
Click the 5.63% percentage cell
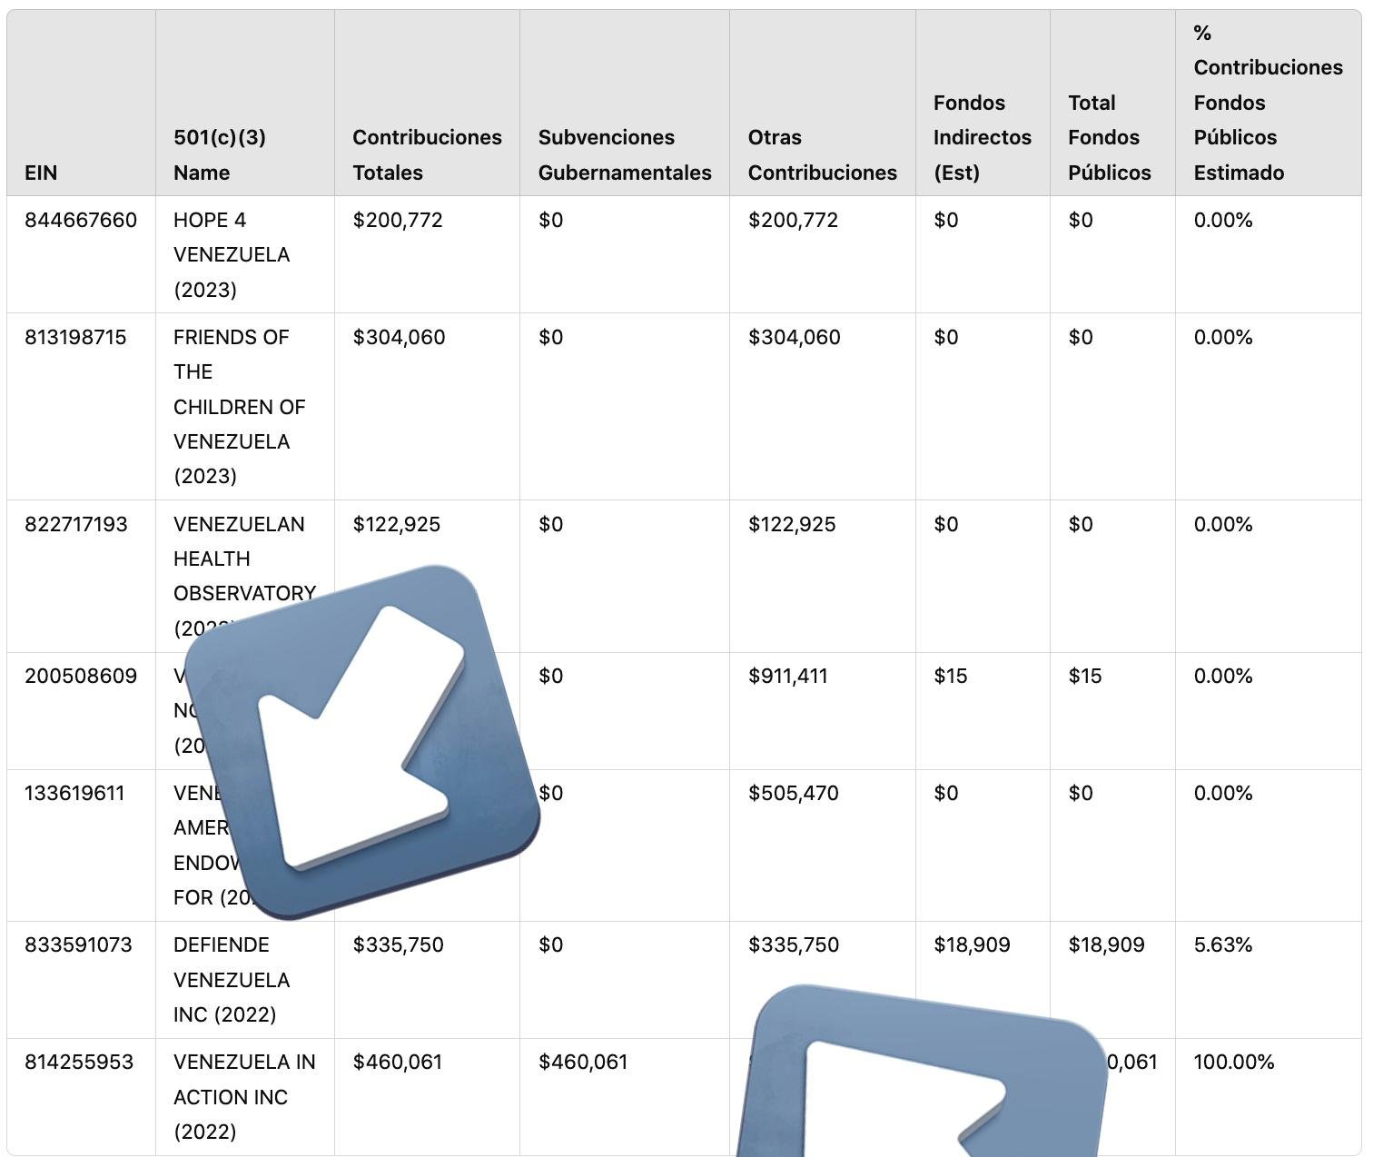[1223, 944]
